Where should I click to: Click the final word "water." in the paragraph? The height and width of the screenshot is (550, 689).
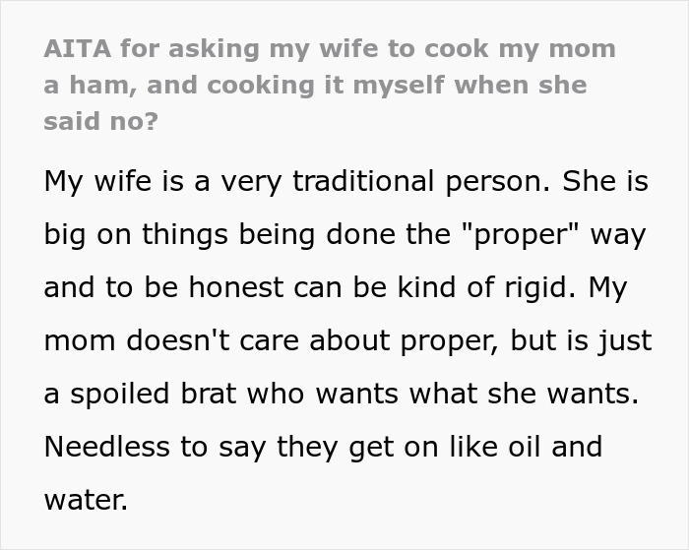click(87, 501)
